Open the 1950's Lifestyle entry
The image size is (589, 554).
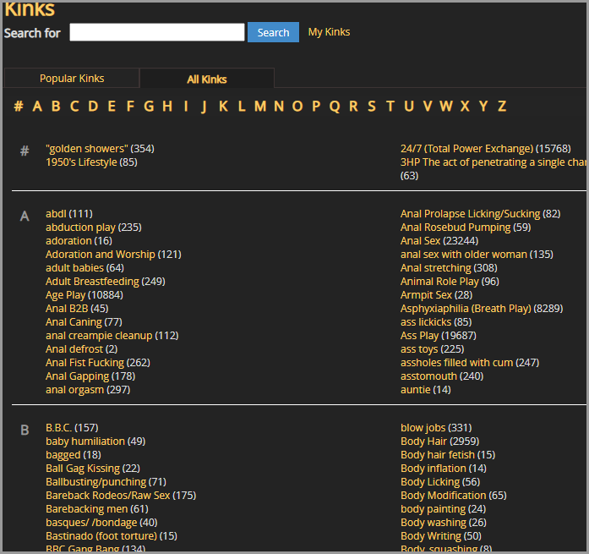click(81, 162)
